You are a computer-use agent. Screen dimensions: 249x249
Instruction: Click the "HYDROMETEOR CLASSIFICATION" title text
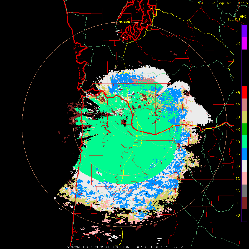click(97, 247)
